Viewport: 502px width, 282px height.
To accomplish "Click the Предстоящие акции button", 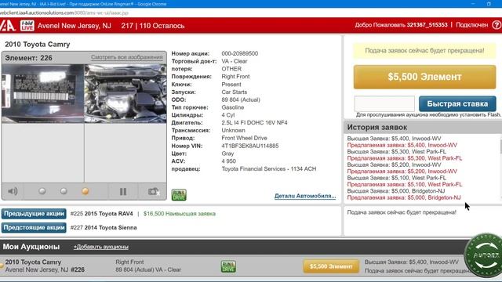I will pyautogui.click(x=34, y=228).
